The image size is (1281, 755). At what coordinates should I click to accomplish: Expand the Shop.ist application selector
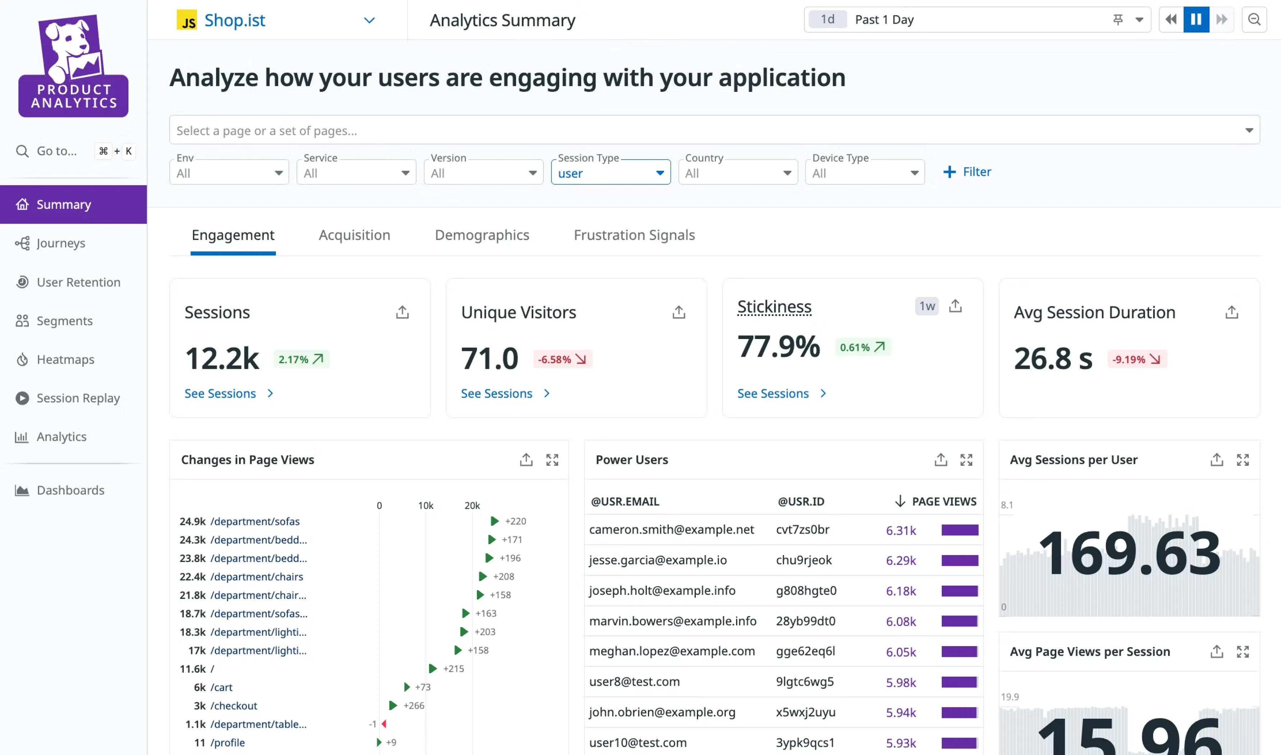click(x=369, y=20)
